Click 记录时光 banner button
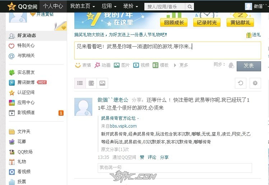Viewport: 269px width, 185px height. pos(207,23)
